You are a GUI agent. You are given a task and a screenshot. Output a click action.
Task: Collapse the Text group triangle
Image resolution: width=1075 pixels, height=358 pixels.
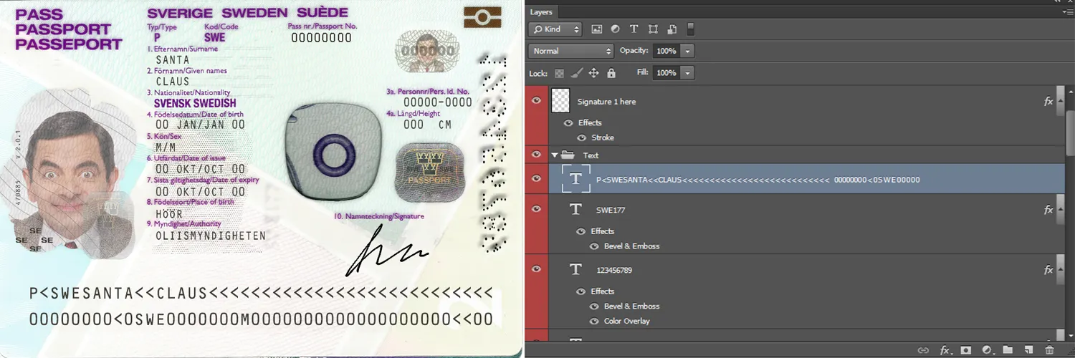[554, 155]
